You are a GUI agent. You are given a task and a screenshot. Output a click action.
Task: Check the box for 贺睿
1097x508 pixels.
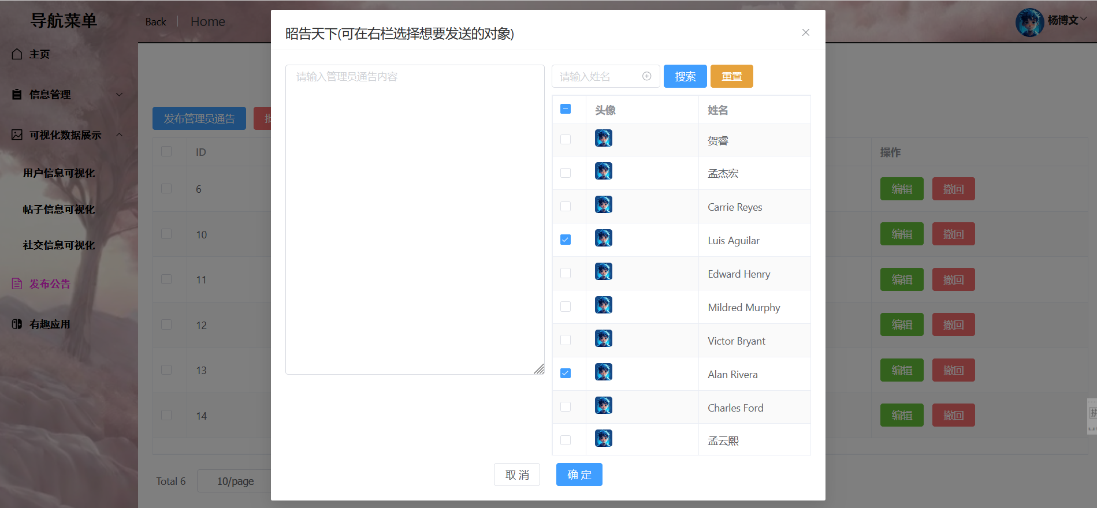point(566,139)
